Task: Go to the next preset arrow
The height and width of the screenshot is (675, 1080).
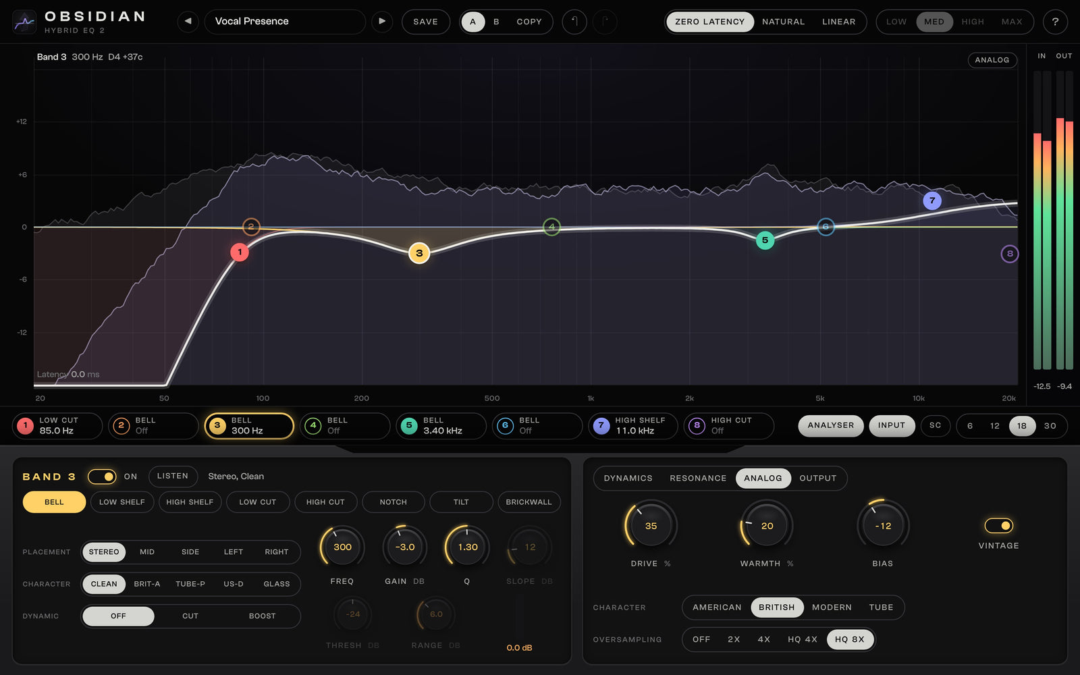Action: [x=382, y=22]
